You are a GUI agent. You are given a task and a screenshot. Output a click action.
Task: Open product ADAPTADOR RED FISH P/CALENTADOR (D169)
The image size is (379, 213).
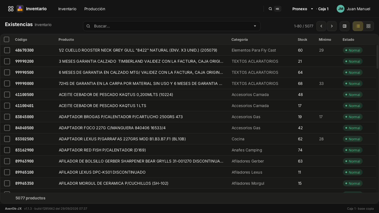point(102,150)
